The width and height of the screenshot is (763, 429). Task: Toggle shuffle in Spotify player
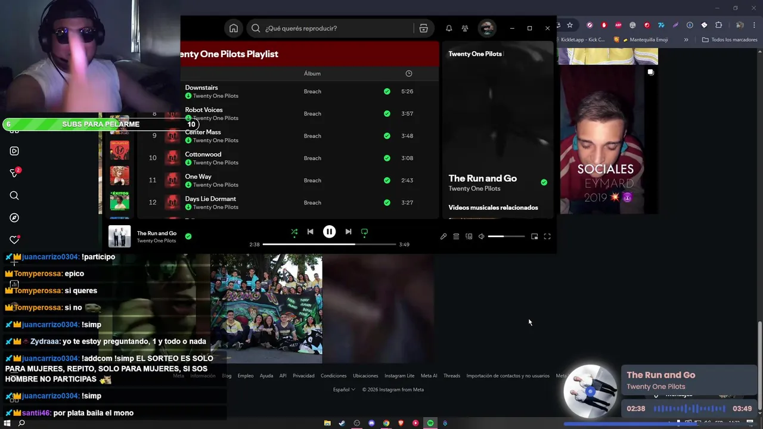point(294,232)
